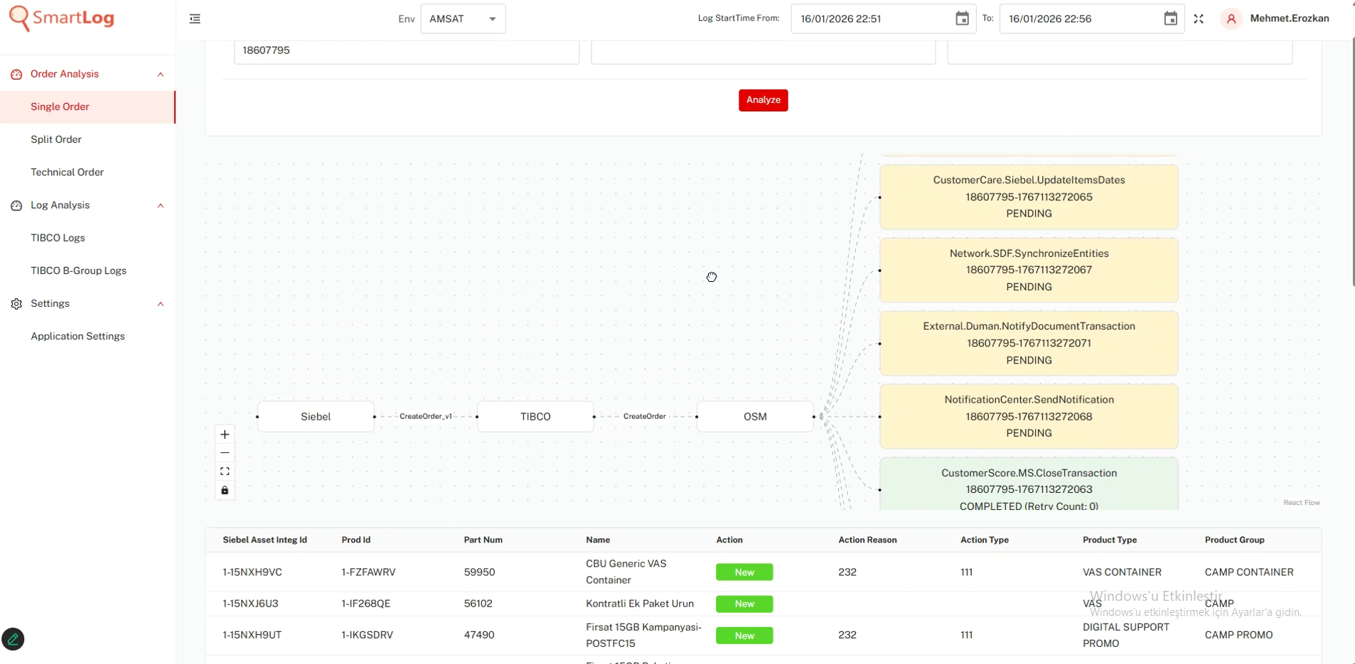This screenshot has height=664, width=1355.
Task: Click the CreateOrder edge label
Action: [645, 417]
